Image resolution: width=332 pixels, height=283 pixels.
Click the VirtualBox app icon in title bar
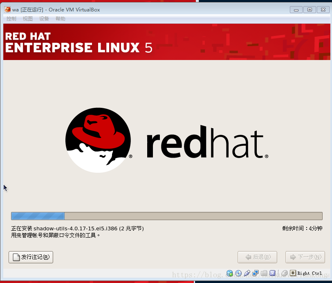[7, 9]
